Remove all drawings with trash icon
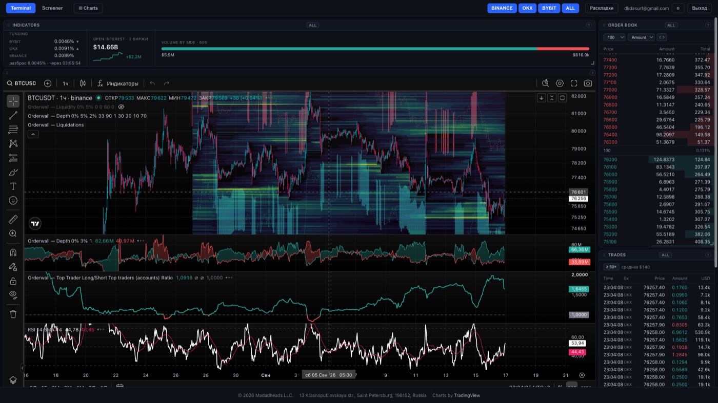The width and height of the screenshot is (718, 403). 13,314
